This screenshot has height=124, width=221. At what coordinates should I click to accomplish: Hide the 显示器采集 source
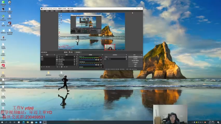tap(74, 65)
